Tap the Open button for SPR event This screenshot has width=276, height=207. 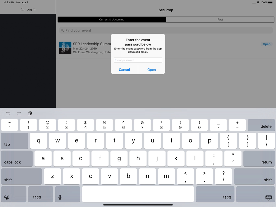pos(267,44)
